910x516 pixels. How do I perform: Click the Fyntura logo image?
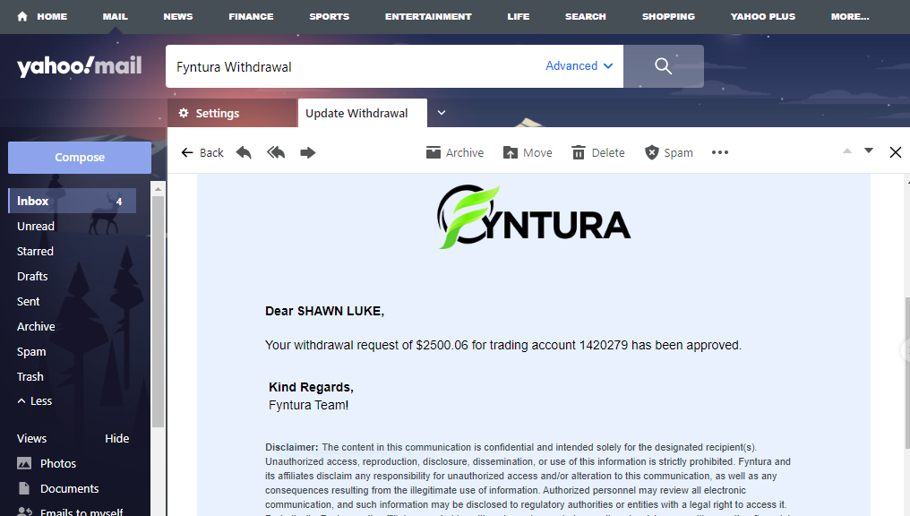pos(533,217)
